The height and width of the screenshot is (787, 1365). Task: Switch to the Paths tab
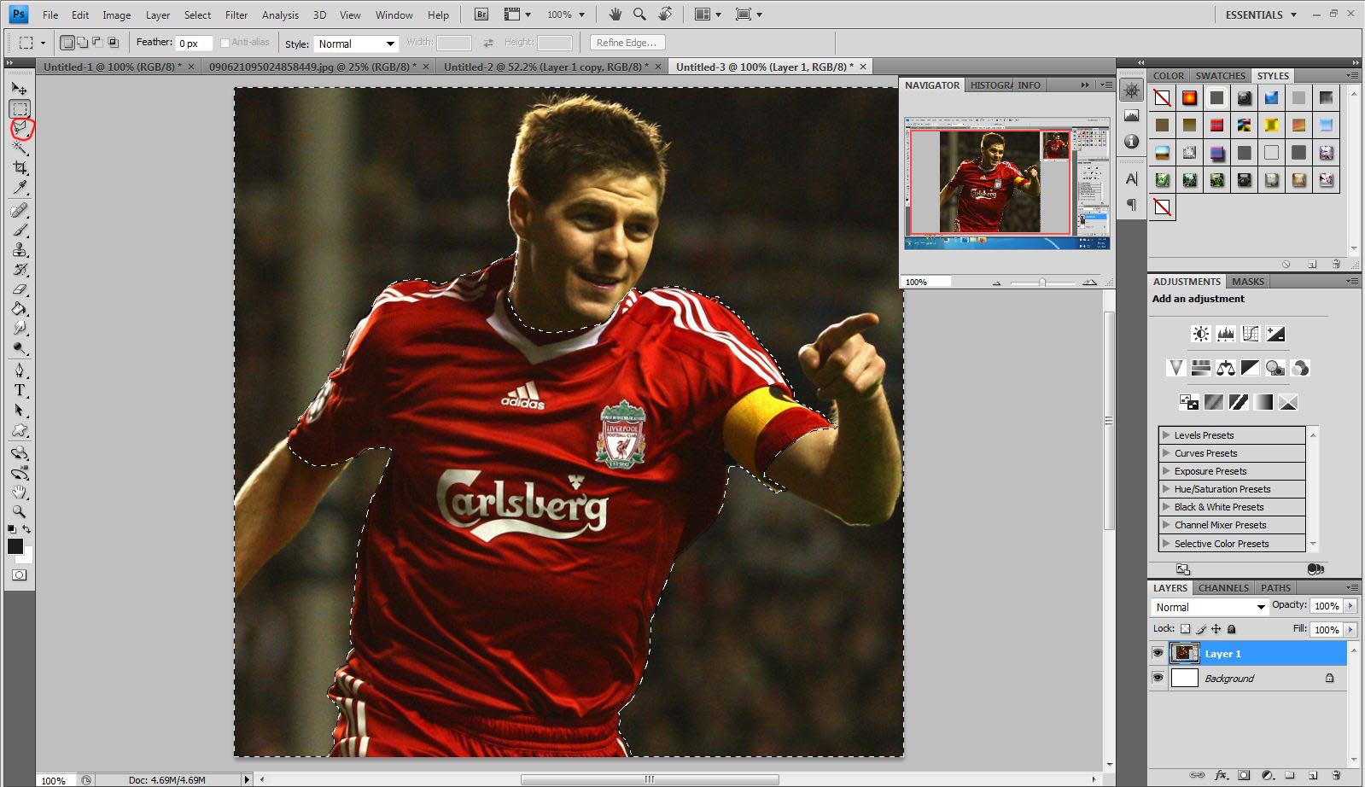point(1275,588)
